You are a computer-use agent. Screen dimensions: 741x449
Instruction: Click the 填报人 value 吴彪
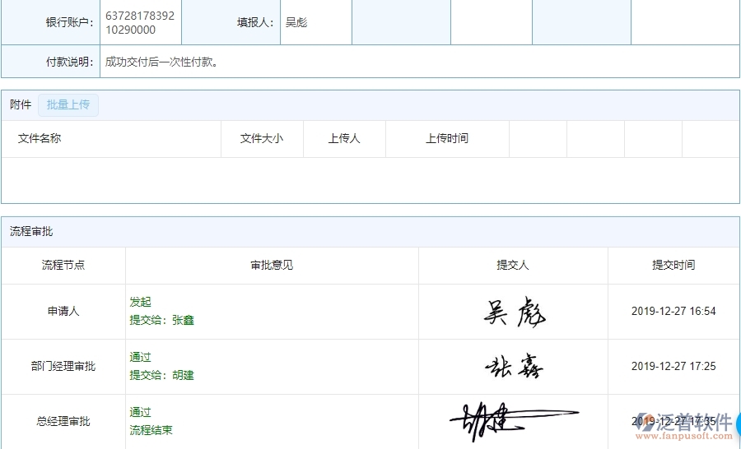click(x=296, y=23)
